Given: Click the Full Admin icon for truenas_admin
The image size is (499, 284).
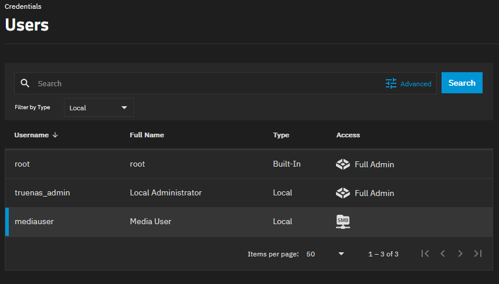Looking at the screenshot, I should pos(343,193).
